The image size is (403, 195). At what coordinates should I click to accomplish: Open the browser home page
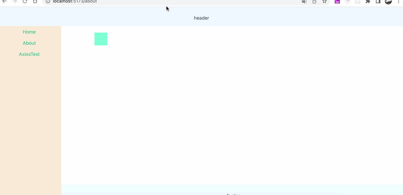[x=35, y=1]
